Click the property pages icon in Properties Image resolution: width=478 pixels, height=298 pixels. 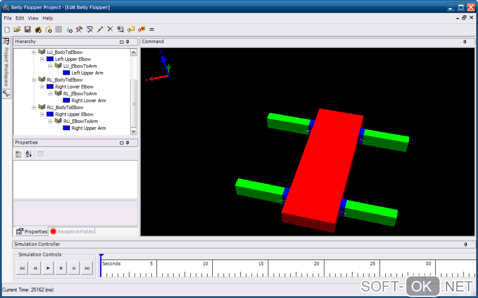[41, 154]
